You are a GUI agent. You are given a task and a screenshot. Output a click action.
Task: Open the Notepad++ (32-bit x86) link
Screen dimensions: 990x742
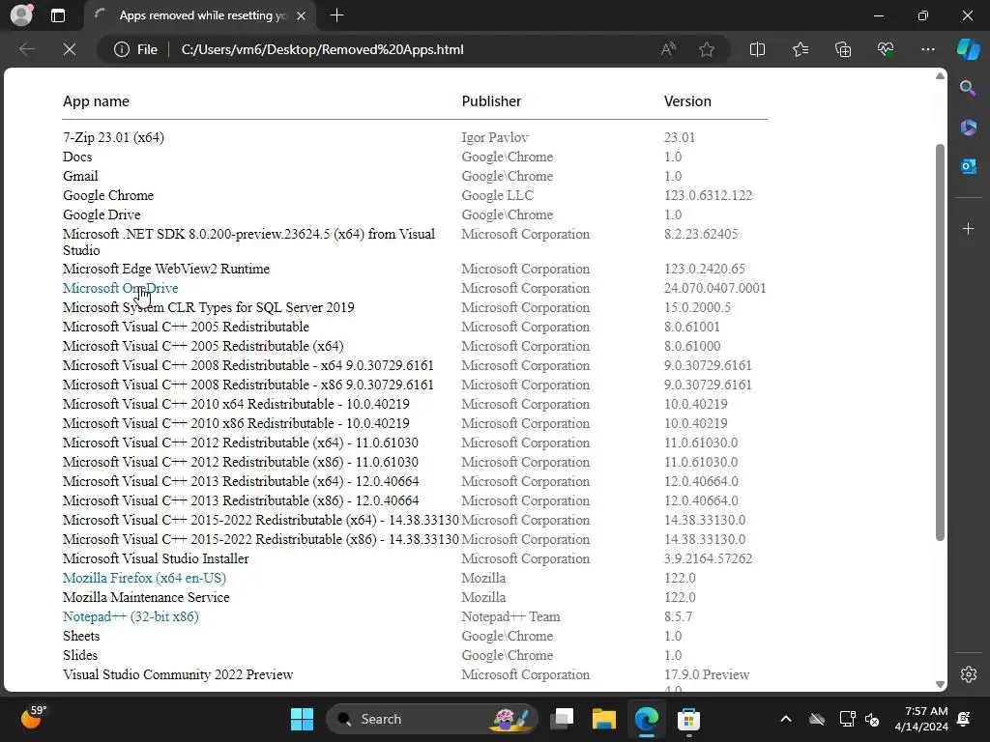[x=131, y=615]
